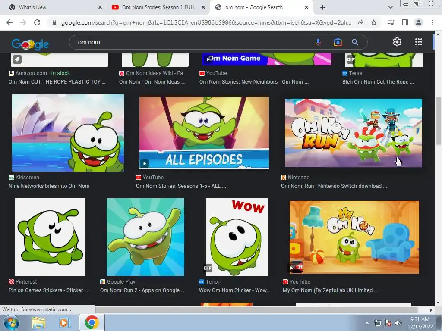Open the media control icon in the toolbar

tap(391, 22)
